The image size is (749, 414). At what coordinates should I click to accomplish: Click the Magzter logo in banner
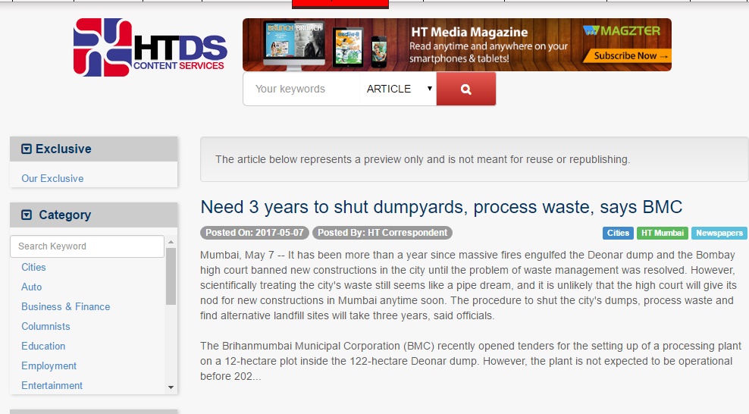pos(622,31)
